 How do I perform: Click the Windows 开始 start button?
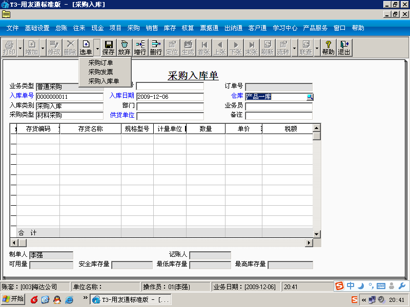tap(13, 299)
